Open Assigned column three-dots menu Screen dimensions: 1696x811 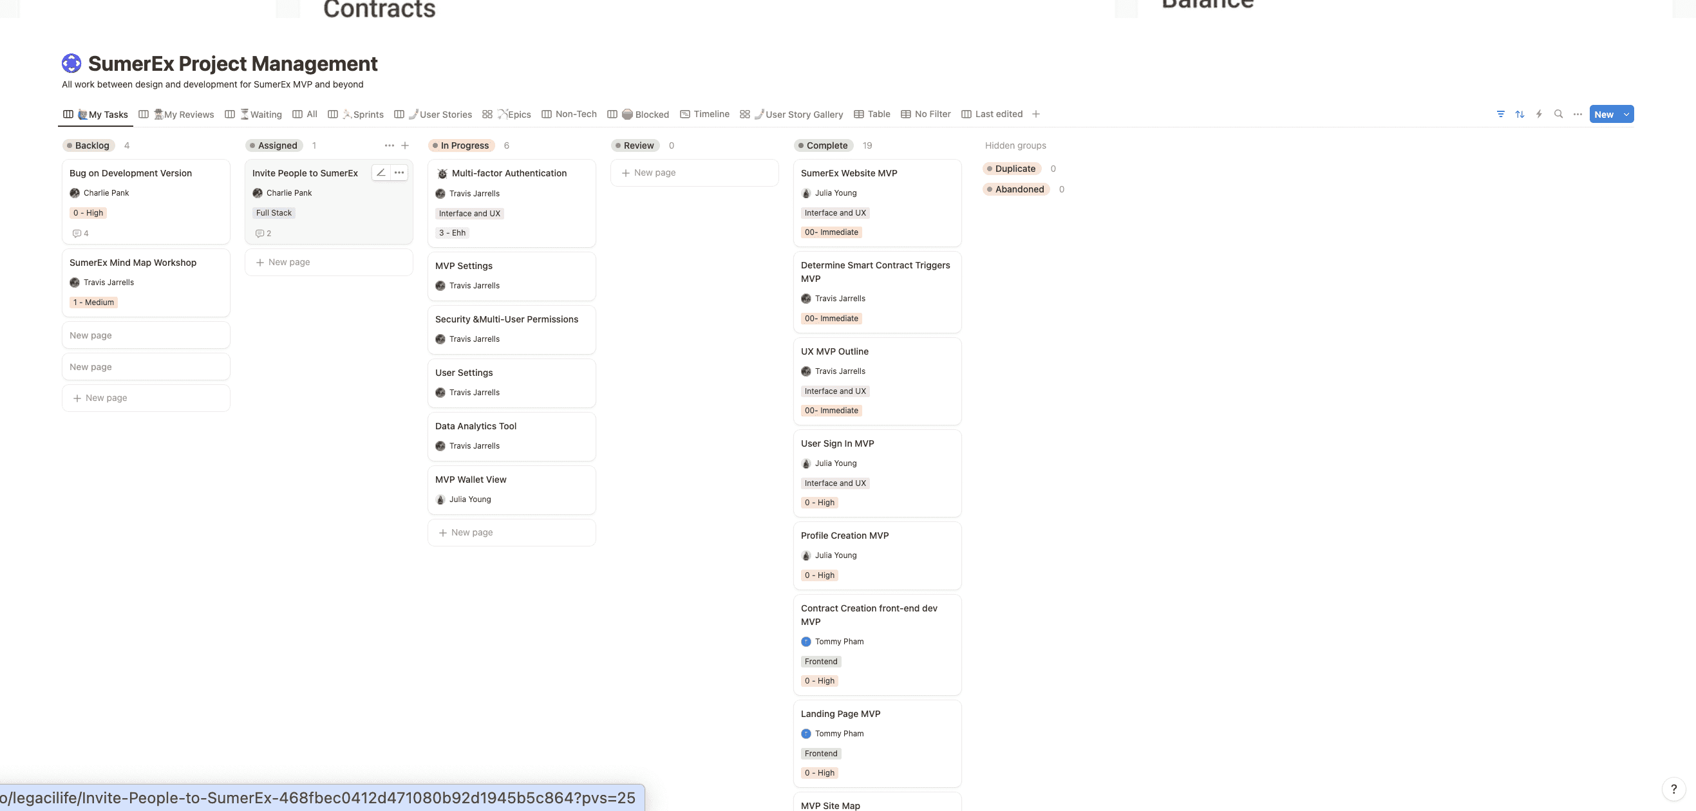pos(389,145)
